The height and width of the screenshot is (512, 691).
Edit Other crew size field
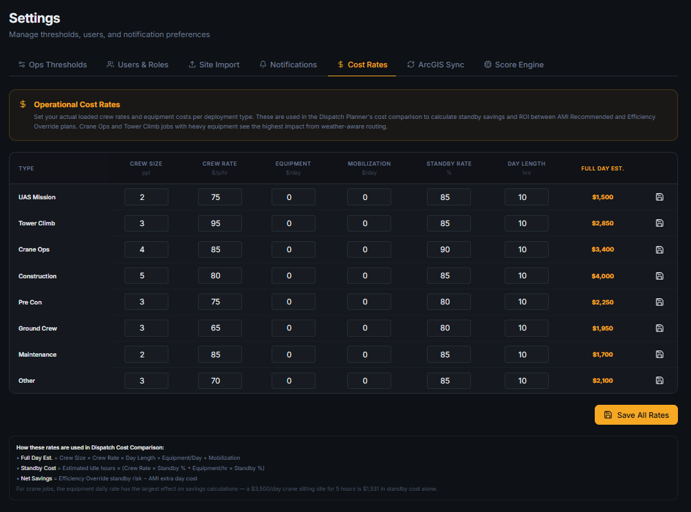[146, 381]
